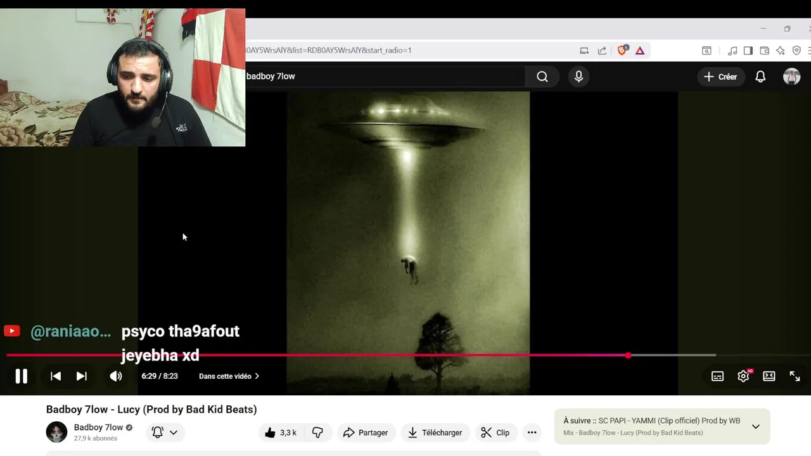Click the Brave Shields lion icon
Image resolution: width=811 pixels, height=456 pixels.
click(x=623, y=50)
